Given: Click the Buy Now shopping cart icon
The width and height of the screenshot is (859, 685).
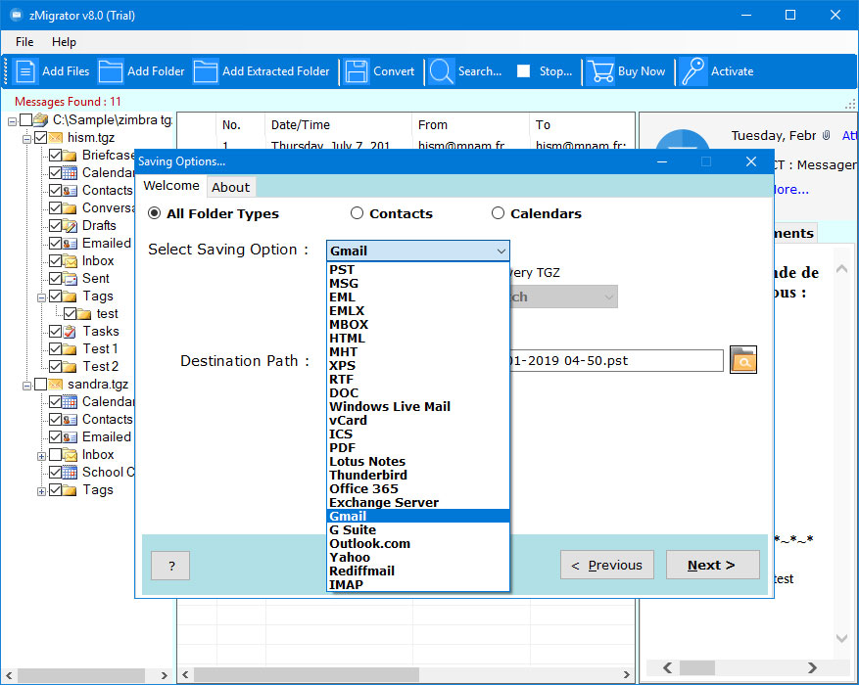Looking at the screenshot, I should click(600, 71).
